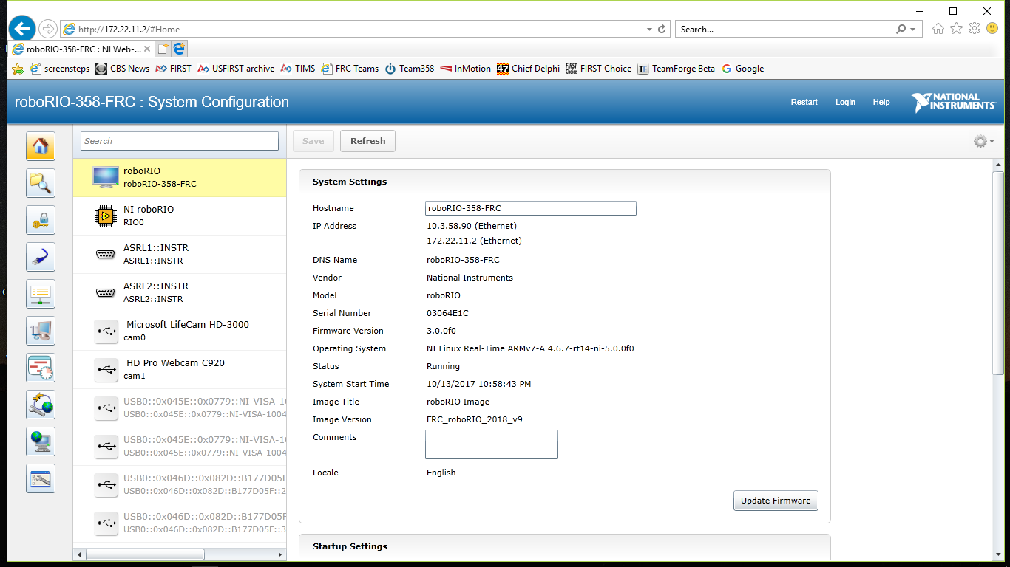Open the globe and wrench web services icon

click(x=41, y=404)
